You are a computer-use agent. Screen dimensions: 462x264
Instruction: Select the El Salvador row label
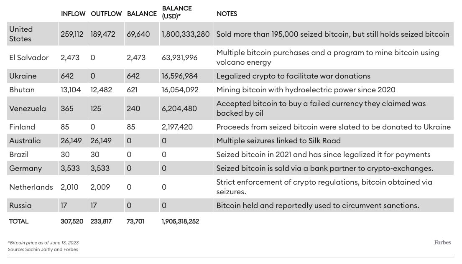tap(29, 57)
